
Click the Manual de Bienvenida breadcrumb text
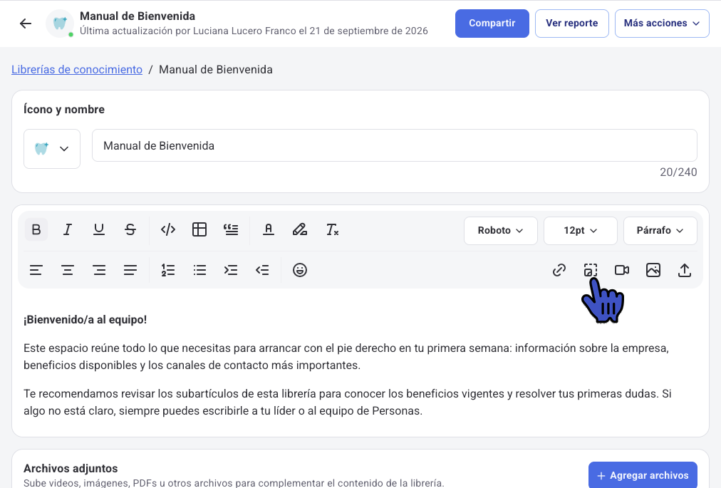(x=216, y=69)
